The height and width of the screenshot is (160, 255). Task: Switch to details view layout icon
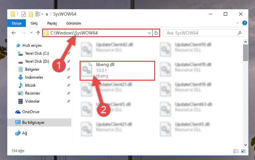tap(236, 151)
